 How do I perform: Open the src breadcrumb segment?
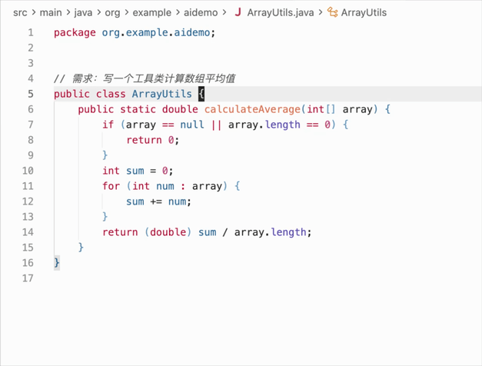tap(20, 12)
